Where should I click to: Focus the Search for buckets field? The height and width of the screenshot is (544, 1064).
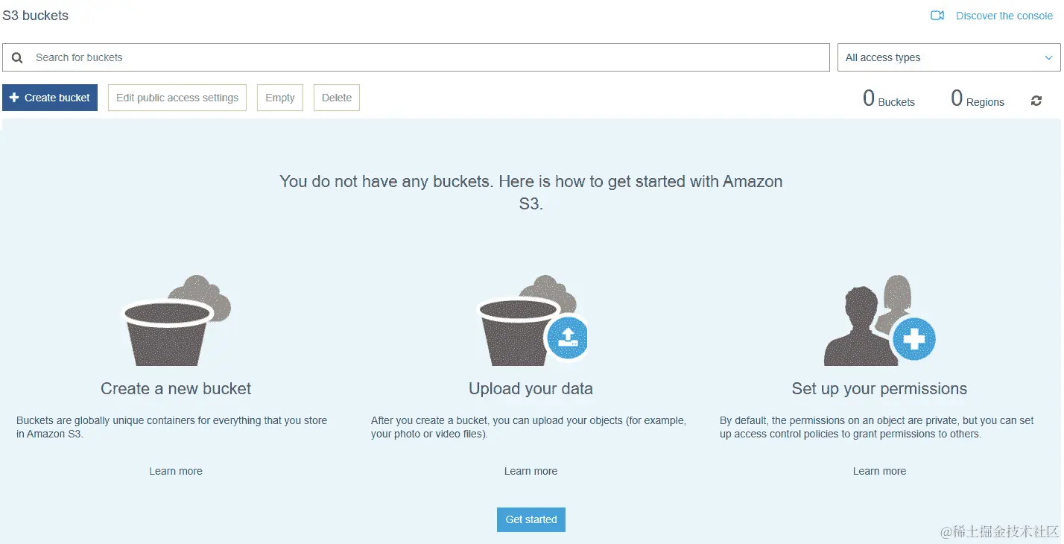(416, 57)
